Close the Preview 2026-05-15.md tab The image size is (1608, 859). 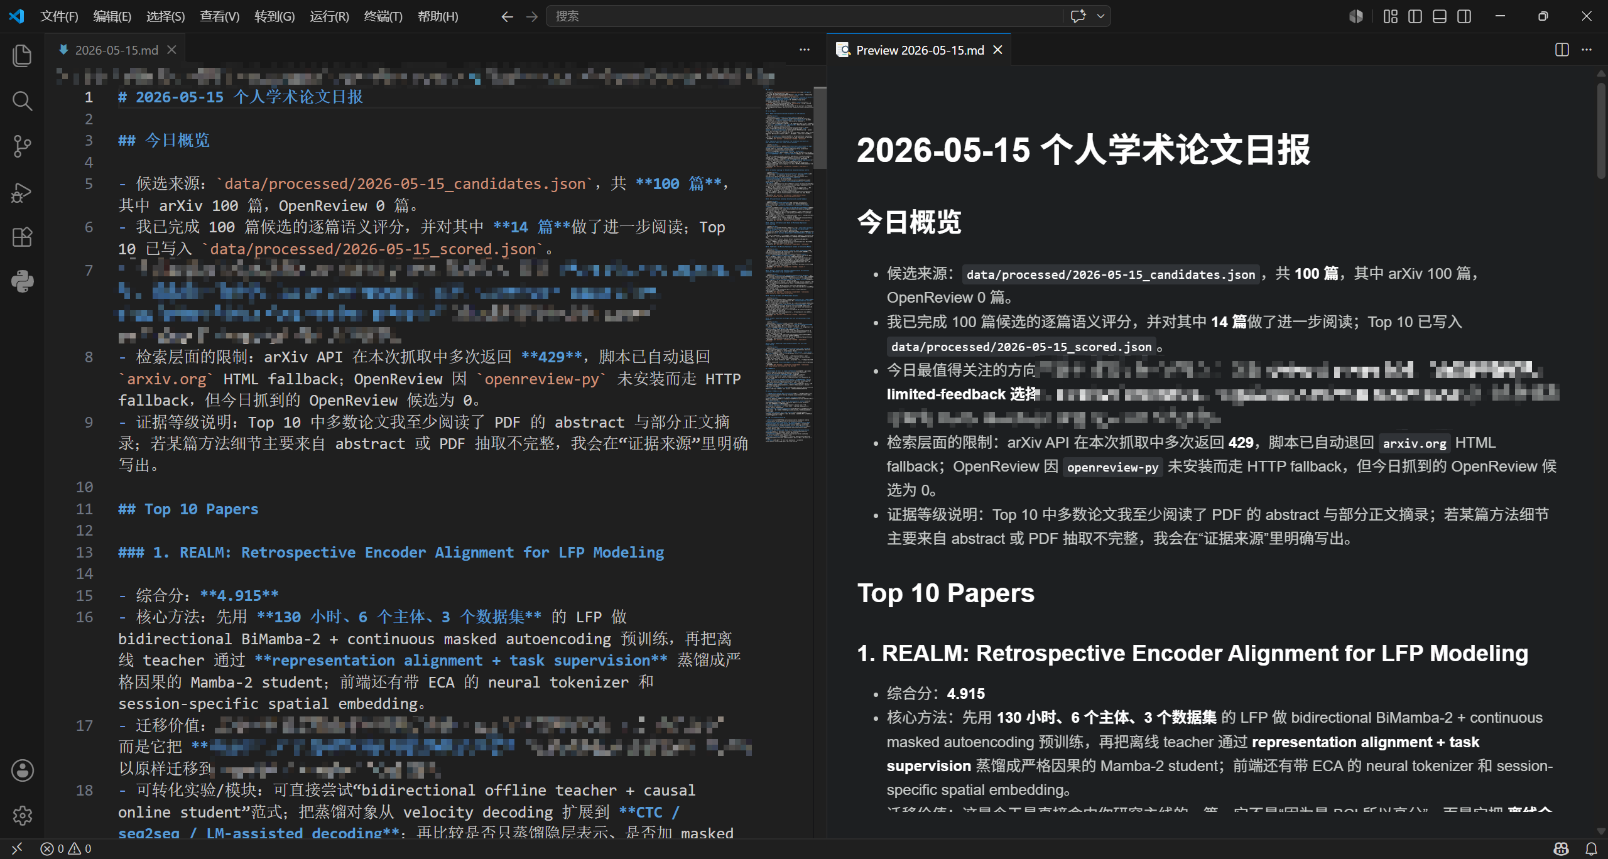pos(997,50)
